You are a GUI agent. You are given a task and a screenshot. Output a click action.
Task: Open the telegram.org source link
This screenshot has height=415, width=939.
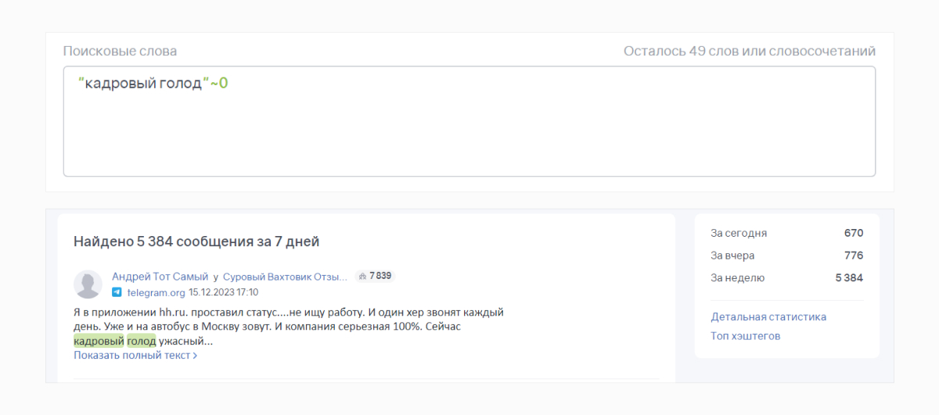(x=155, y=292)
